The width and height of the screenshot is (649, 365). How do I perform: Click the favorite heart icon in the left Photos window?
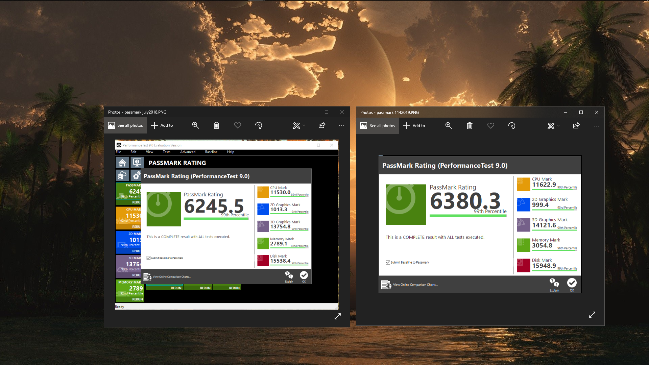[238, 125]
